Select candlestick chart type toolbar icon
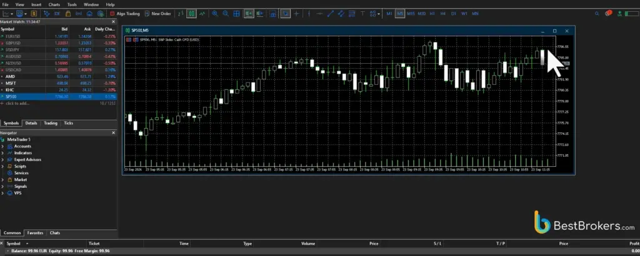Screen dimensions: 640x256 pyautogui.click(x=192, y=14)
